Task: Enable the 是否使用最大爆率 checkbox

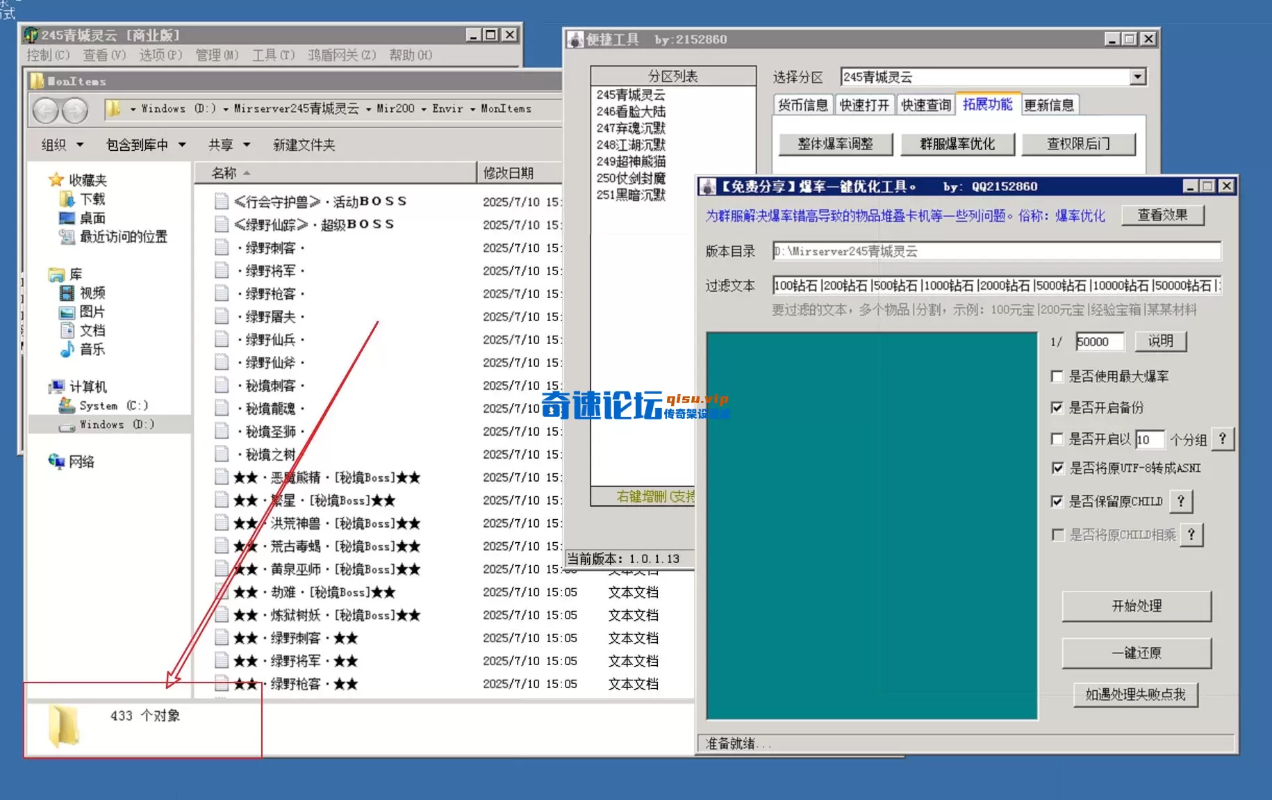Action: coord(1057,376)
